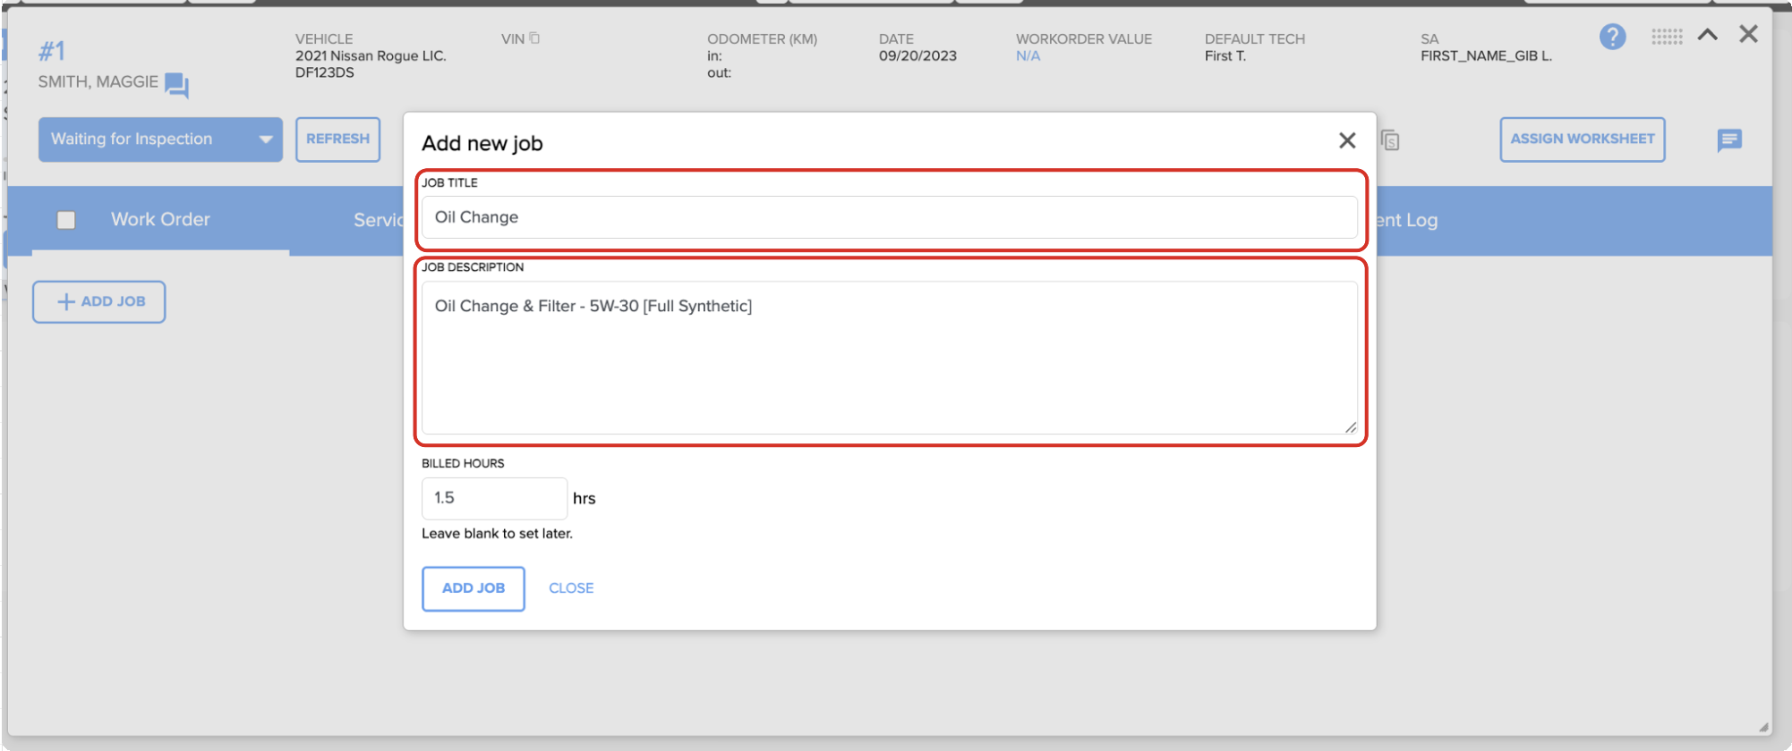Close the Add new job dialog
This screenshot has width=1792, height=751.
click(1347, 140)
